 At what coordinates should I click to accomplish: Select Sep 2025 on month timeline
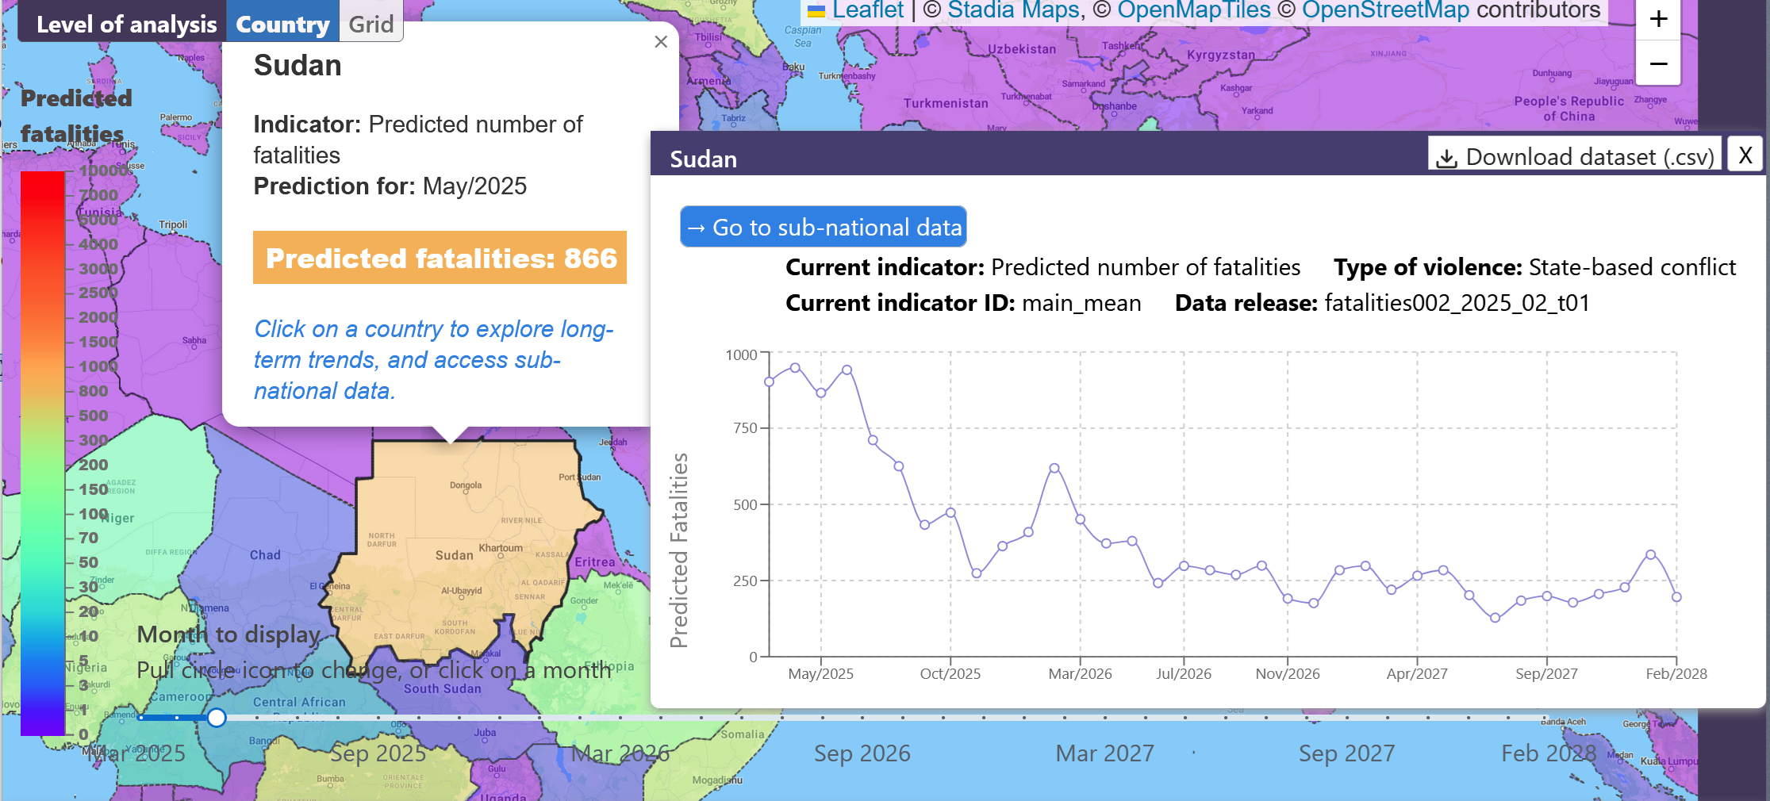coord(378,753)
